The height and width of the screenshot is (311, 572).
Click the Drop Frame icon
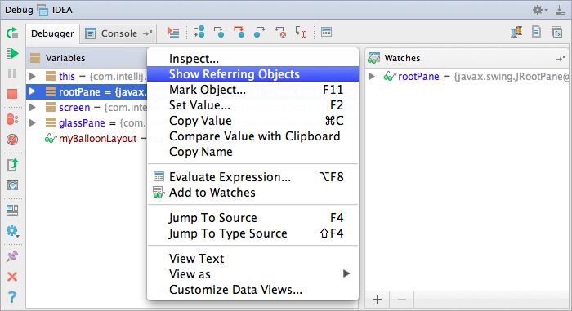(280, 32)
